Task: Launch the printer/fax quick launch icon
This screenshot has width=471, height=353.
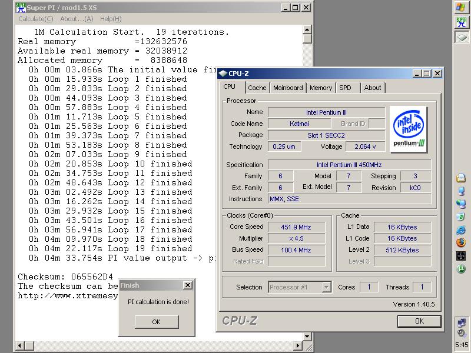Action: [461, 178]
